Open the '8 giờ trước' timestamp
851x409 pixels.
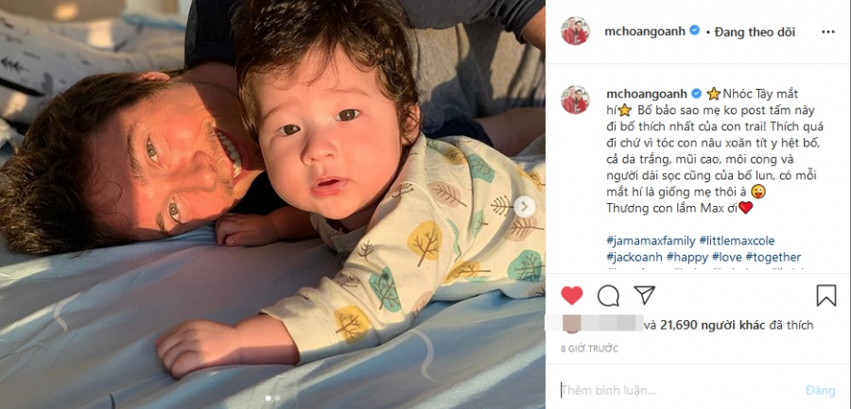[x=589, y=349]
